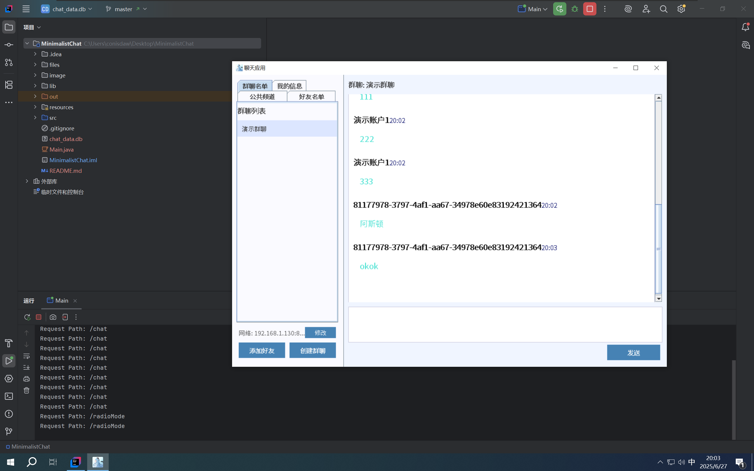This screenshot has height=471, width=754.
Task: Expand the resources folder
Action: click(x=35, y=107)
